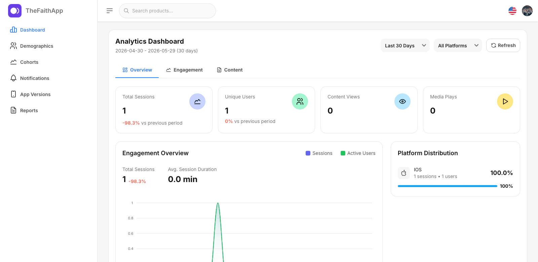The height and width of the screenshot is (262, 538).
Task: Click the Content Views eye icon
Action: [x=402, y=101]
